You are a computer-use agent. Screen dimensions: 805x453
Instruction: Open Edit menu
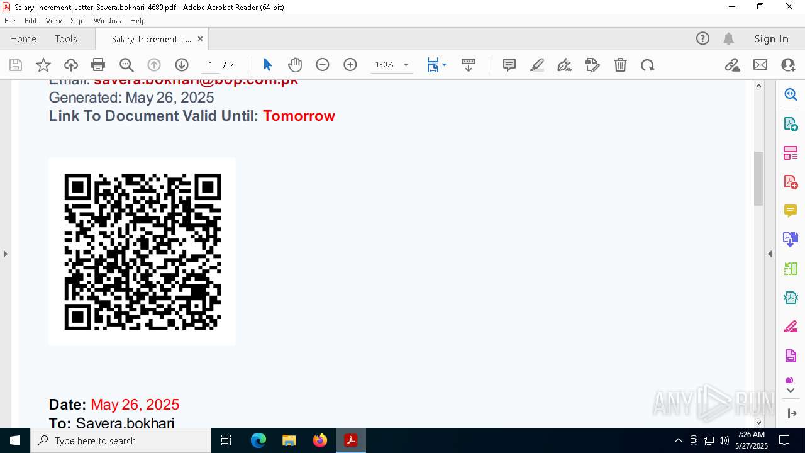tap(31, 20)
